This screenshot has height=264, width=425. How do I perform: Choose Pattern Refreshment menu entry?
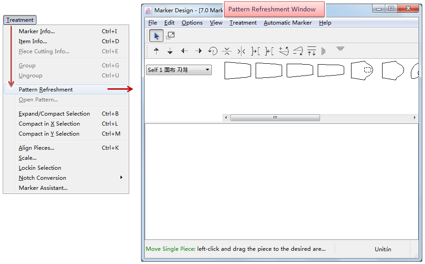(46, 90)
